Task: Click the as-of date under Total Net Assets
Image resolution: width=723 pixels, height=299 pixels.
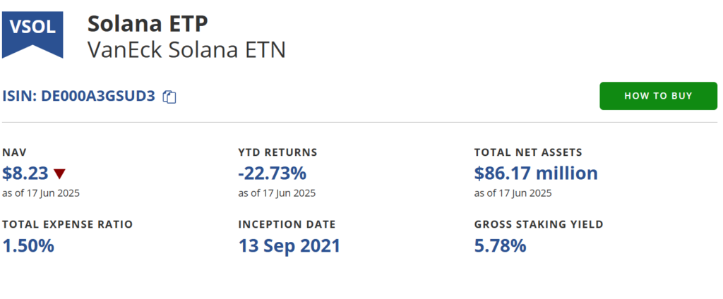Action: (x=513, y=193)
